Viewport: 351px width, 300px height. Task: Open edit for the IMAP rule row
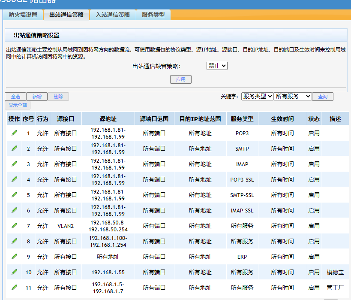14,164
